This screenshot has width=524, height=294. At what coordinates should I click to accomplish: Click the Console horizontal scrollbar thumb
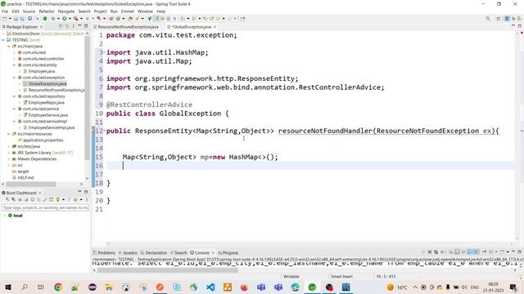(x=167, y=270)
